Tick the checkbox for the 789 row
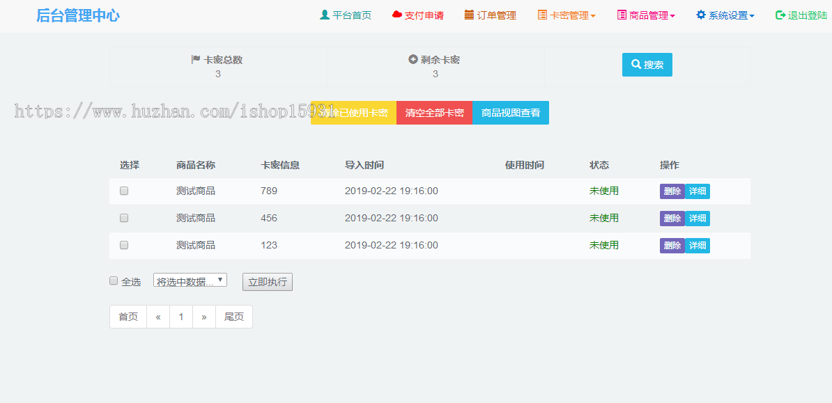 pos(124,191)
